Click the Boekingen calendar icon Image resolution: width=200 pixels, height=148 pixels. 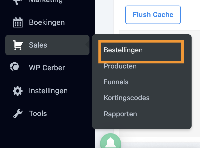(x=18, y=22)
